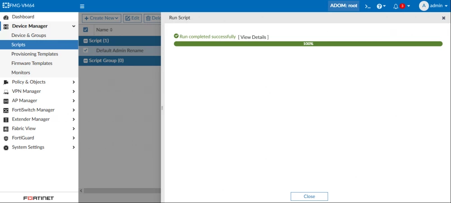Screen dimensions: 451x203
Task: Click the ADOM: root button
Action: tap(343, 6)
